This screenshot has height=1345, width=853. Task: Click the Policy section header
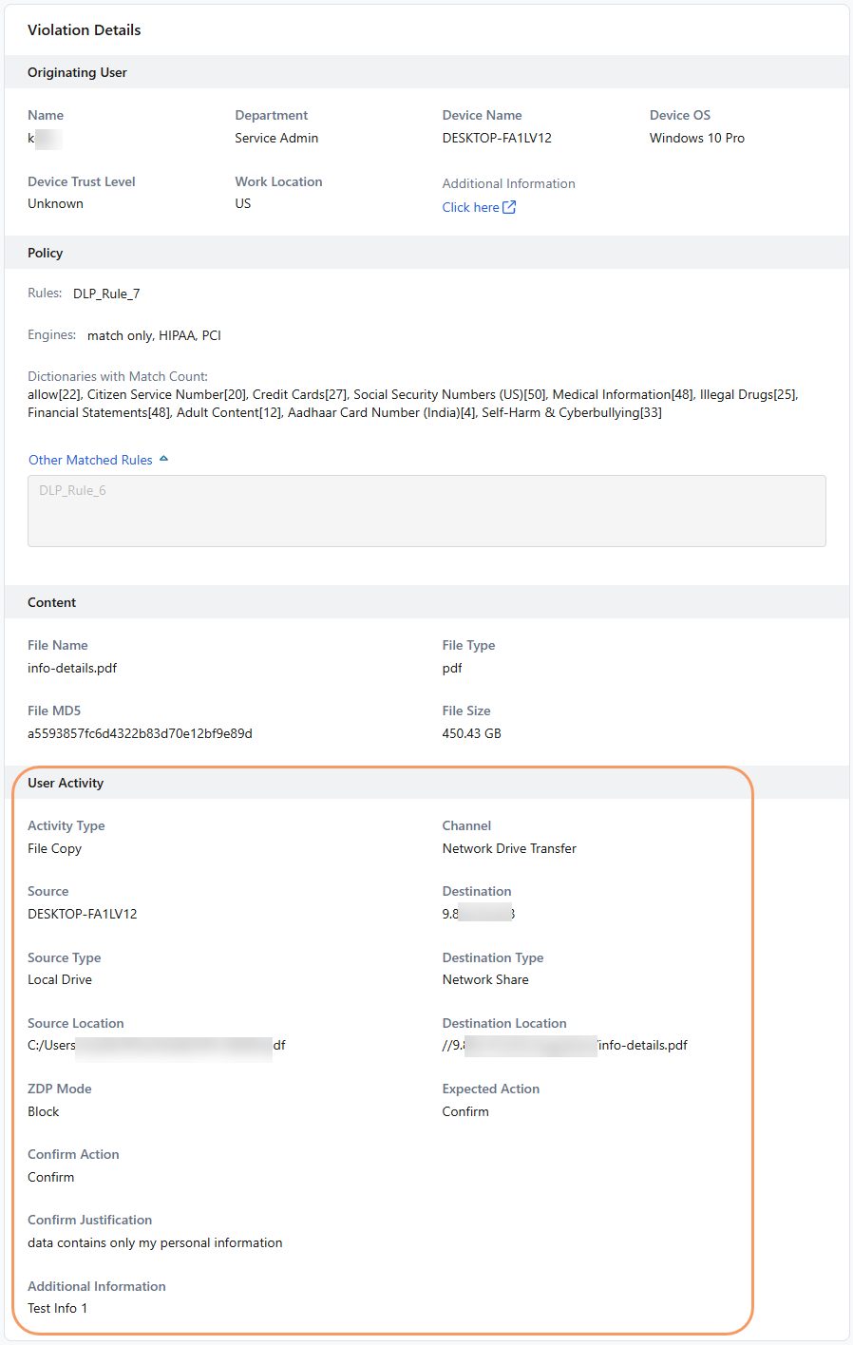[45, 253]
